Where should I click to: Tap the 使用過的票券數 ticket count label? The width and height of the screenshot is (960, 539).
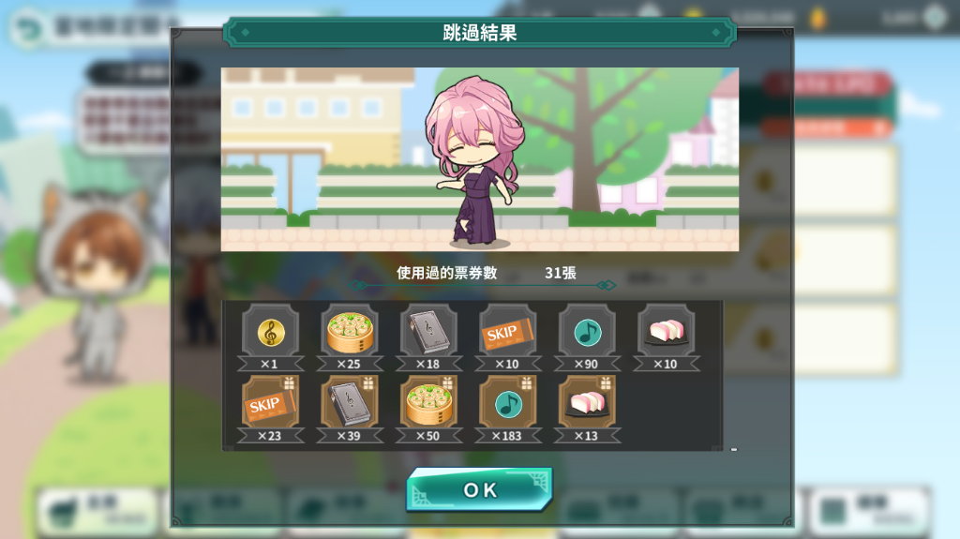[x=446, y=273]
